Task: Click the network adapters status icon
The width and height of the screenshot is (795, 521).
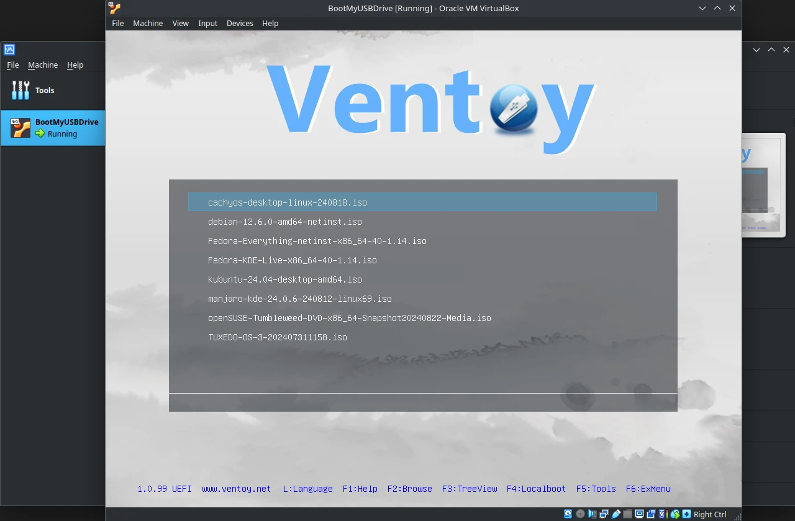Action: (x=604, y=514)
